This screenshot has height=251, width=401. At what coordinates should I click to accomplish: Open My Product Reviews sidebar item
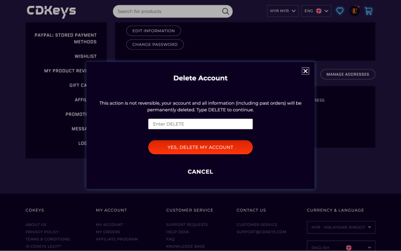pos(65,71)
